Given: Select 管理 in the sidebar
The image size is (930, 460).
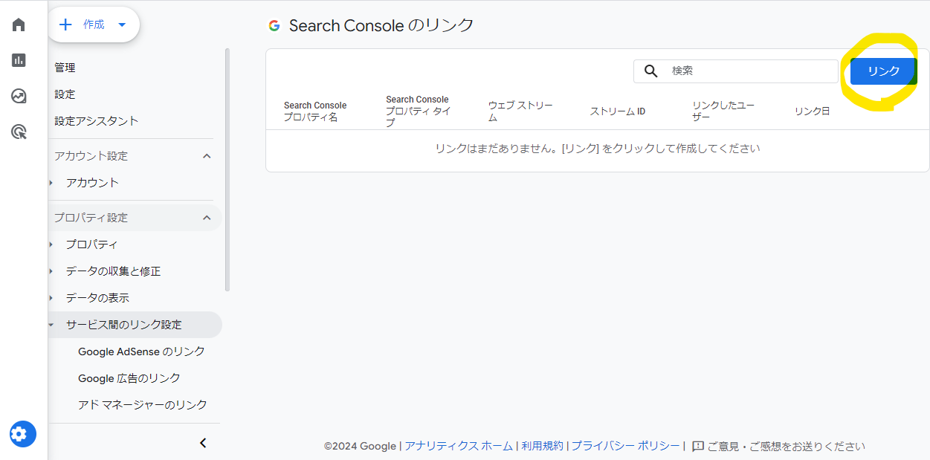Looking at the screenshot, I should coord(65,68).
